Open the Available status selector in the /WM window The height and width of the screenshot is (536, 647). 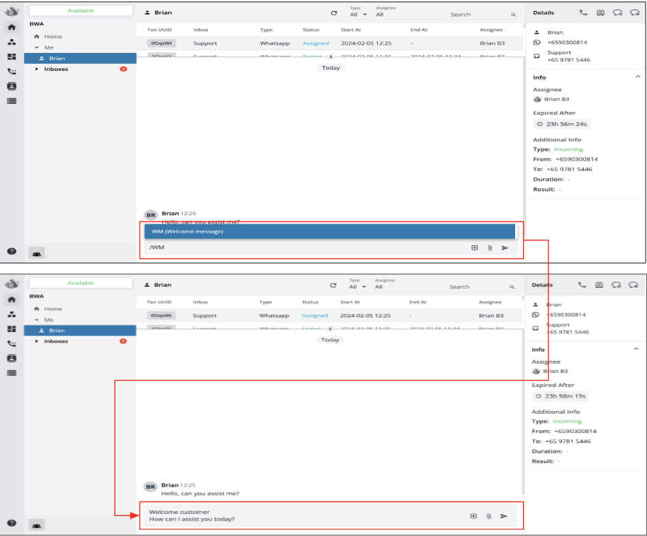pos(81,11)
